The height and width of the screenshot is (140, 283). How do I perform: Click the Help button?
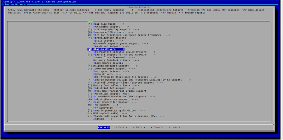point(139,127)
